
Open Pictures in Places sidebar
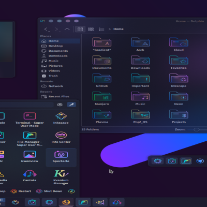(x=60, y=66)
